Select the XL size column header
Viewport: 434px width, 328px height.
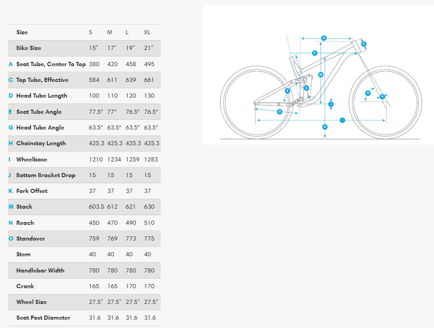pyautogui.click(x=147, y=32)
